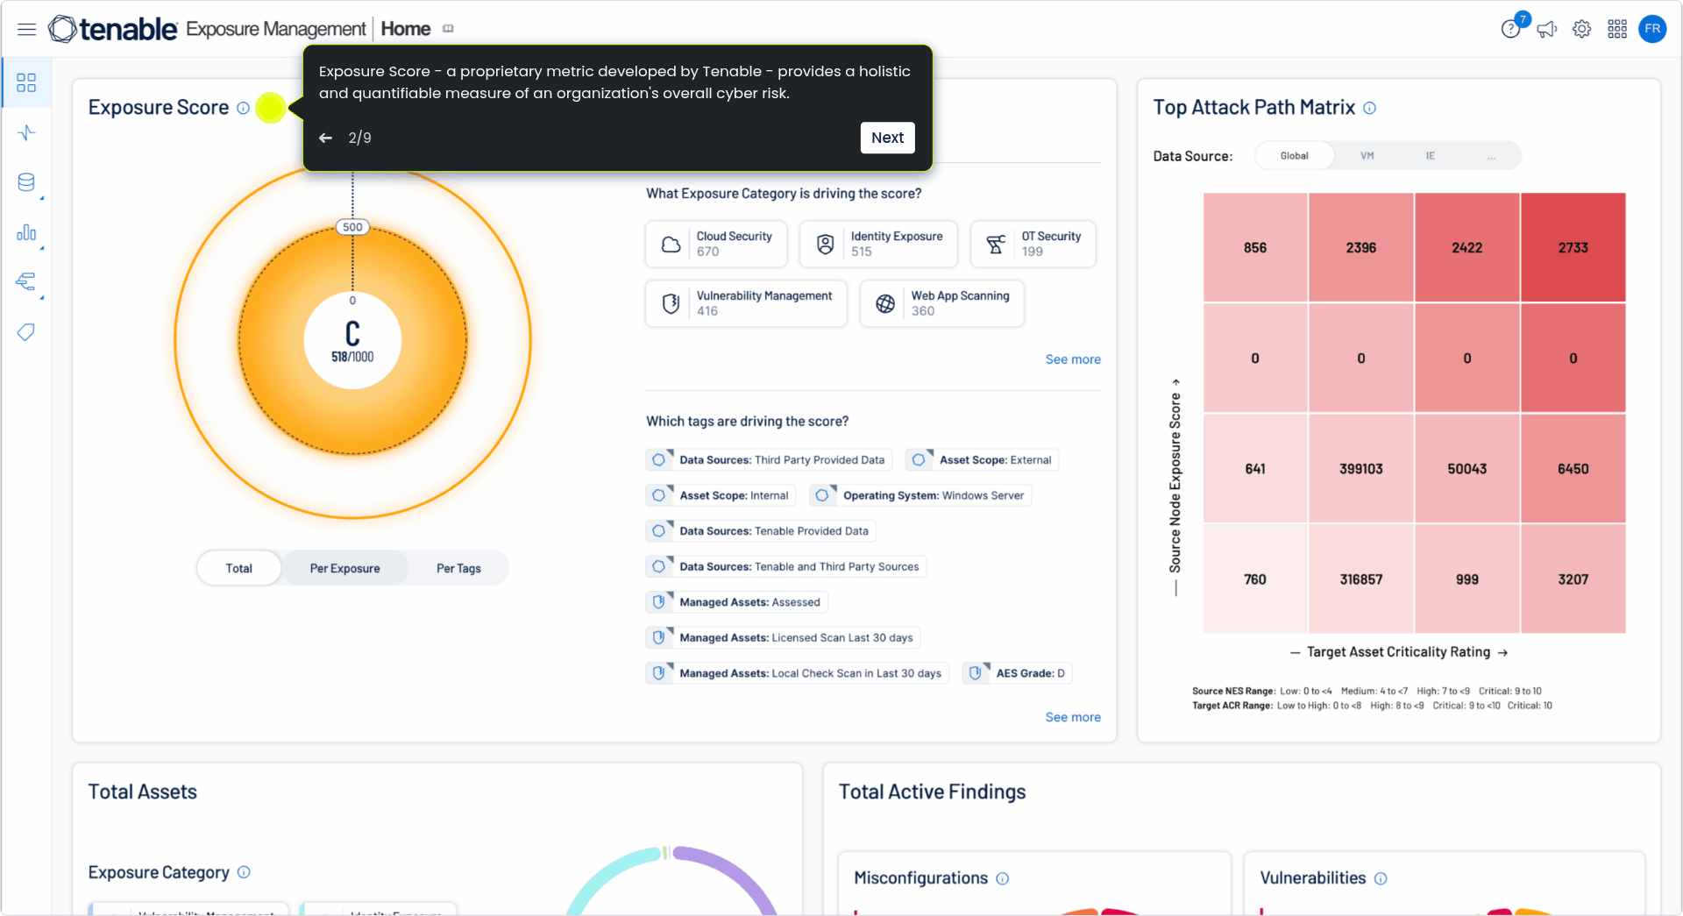Image resolution: width=1683 pixels, height=916 pixels.
Task: Click See more under the tags list
Action: pyautogui.click(x=1073, y=717)
